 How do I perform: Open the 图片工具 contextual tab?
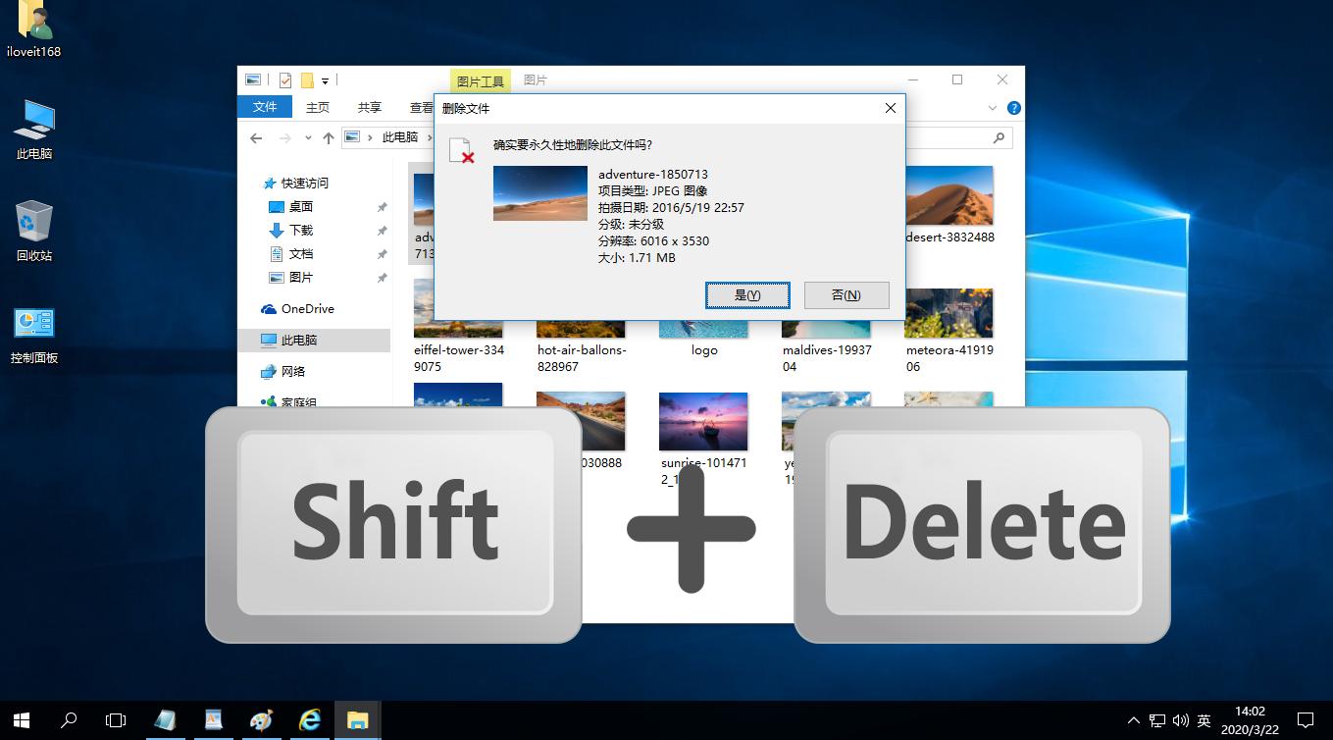tap(480, 80)
